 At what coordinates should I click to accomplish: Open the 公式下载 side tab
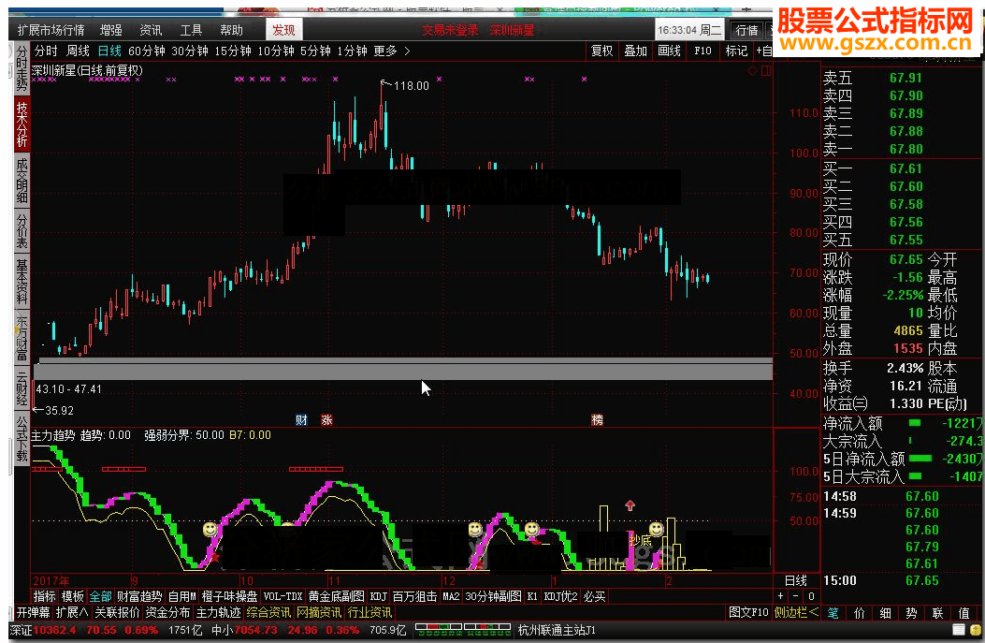(22, 439)
